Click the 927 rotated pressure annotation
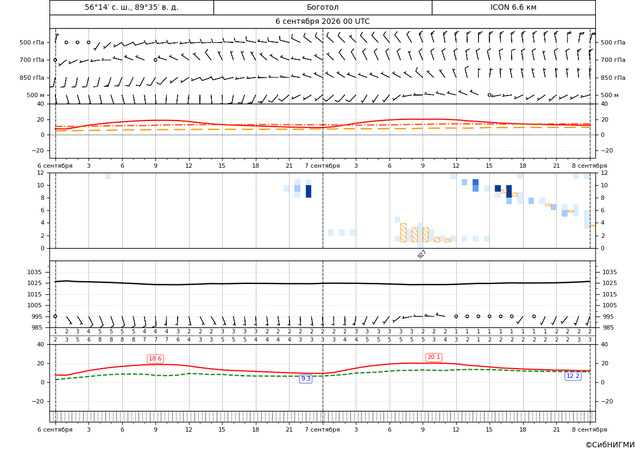This screenshot has height=449, width=635. 422,254
